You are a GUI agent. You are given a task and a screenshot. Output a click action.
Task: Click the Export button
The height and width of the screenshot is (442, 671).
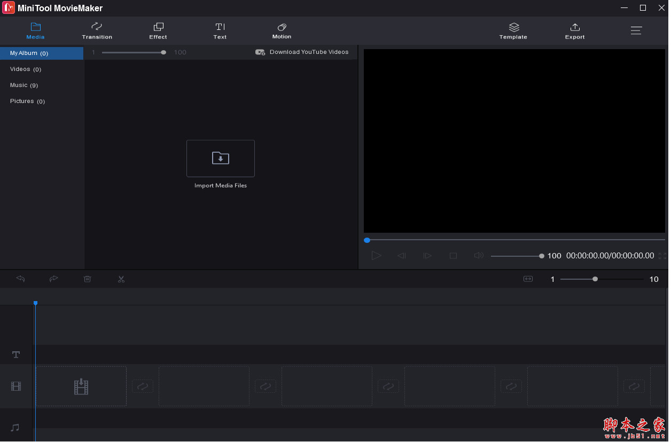[x=574, y=30]
